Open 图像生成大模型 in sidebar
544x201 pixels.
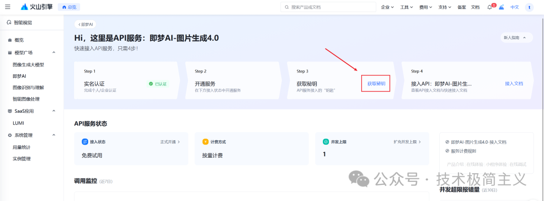tap(28, 65)
